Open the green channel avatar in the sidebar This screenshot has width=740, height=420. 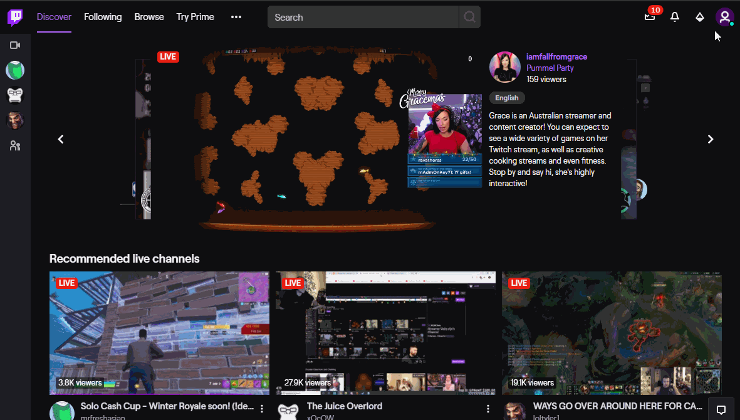[14, 70]
